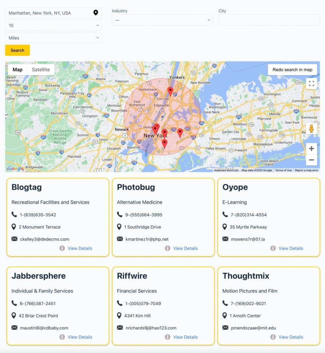Click address 35 Myrtle Parkway
The image size is (325, 353).
point(248,227)
